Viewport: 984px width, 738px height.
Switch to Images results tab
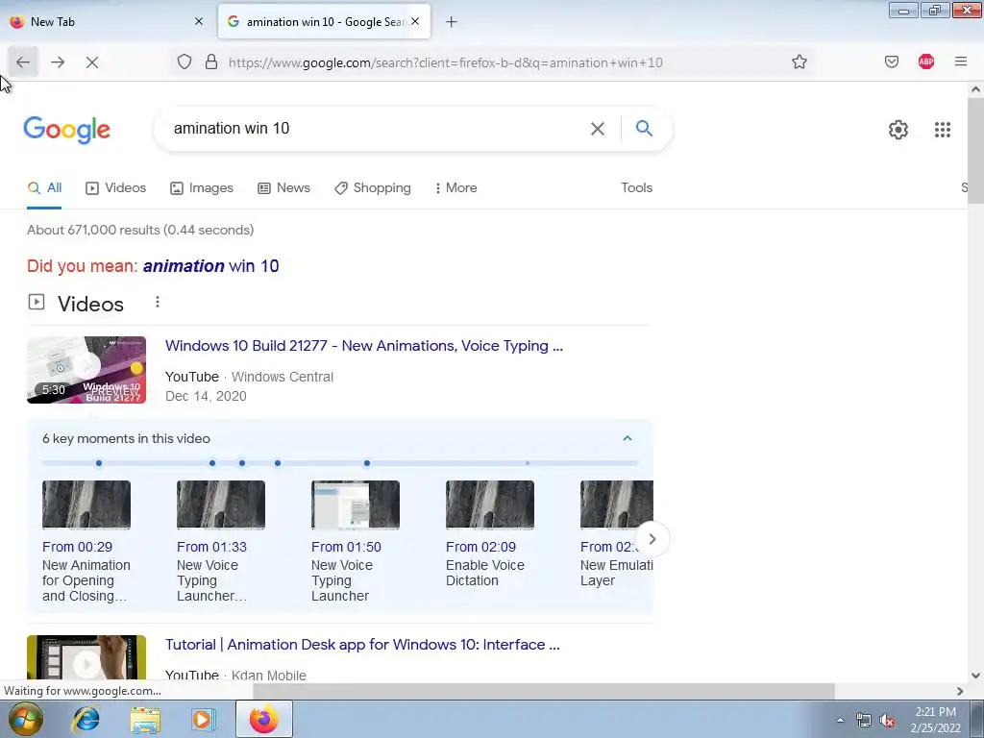coord(202,187)
